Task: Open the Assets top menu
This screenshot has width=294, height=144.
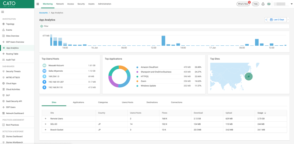Action: click(91, 4)
